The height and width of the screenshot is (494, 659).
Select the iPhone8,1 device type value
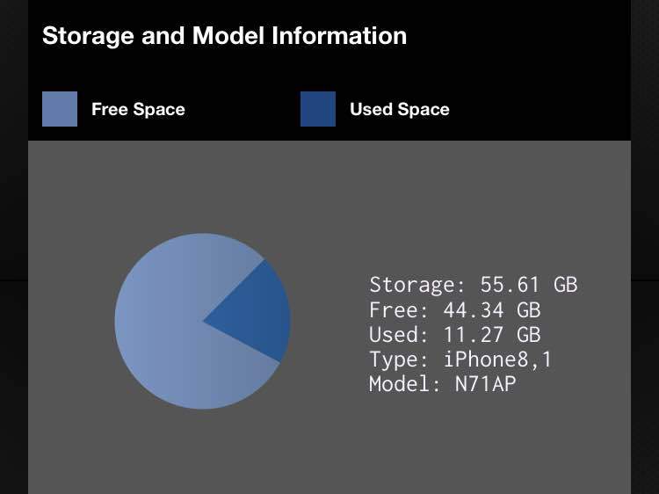pos(497,360)
